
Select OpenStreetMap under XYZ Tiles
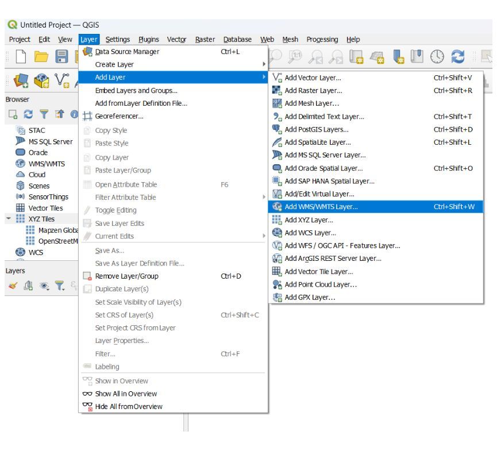(x=59, y=240)
